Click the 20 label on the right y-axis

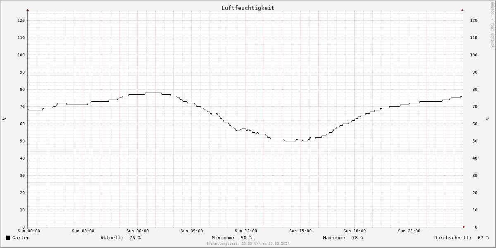coord(475,193)
